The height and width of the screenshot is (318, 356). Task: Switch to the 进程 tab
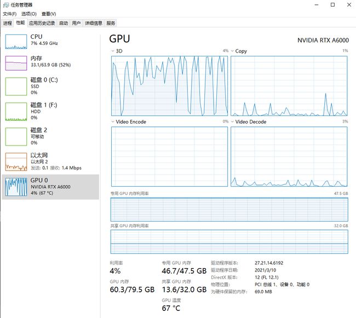click(7, 23)
